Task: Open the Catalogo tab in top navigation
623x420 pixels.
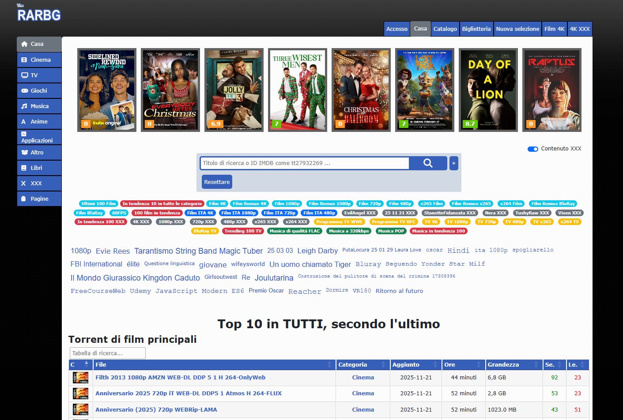Action: (x=445, y=29)
